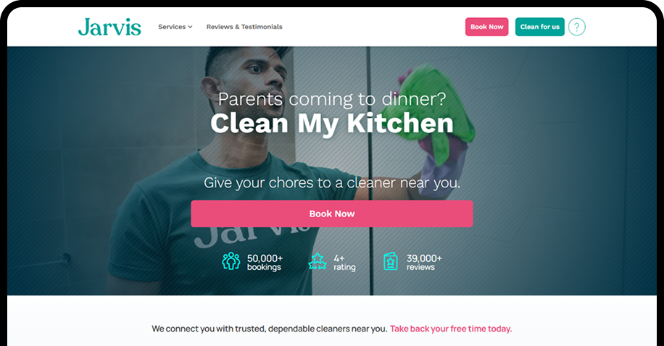
Task: Click the stars rating icon
Action: tap(318, 261)
